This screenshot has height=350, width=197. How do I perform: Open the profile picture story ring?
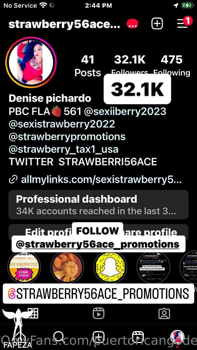click(x=31, y=63)
